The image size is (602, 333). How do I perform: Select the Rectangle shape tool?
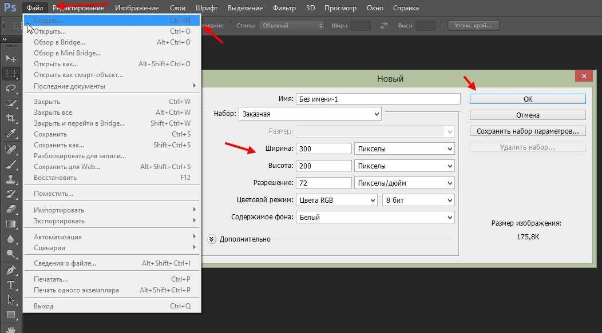(11, 315)
